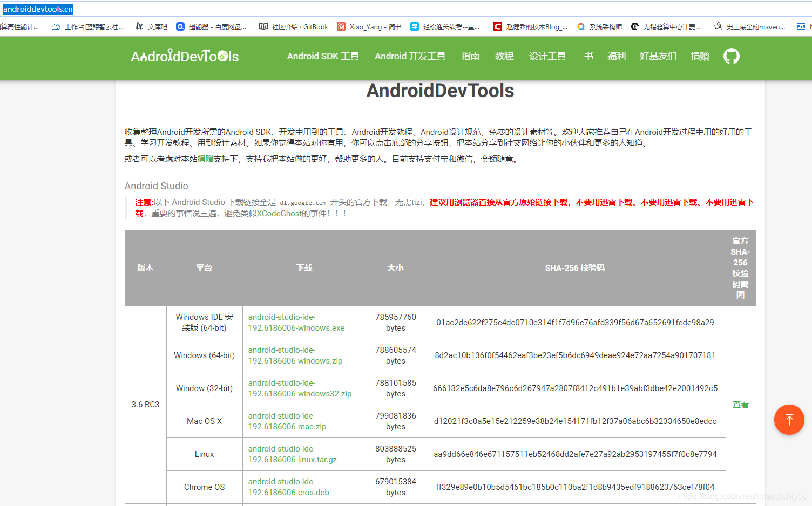Go to the 教程 menu item
The image size is (812, 506).
pos(504,56)
